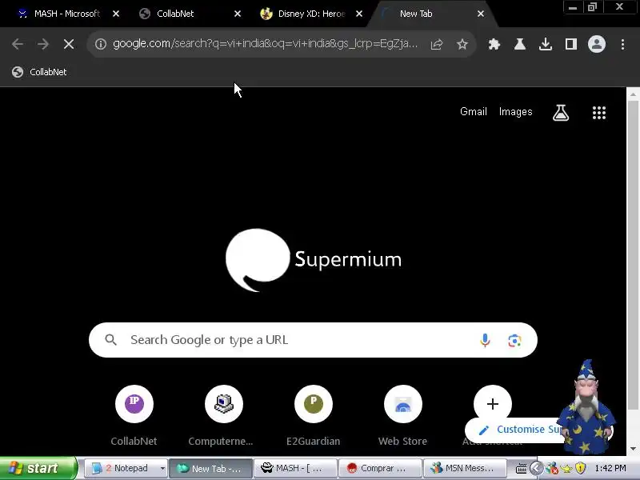Switch to the CollabNet tab
Screen dimensions: 640x480
click(x=175, y=14)
